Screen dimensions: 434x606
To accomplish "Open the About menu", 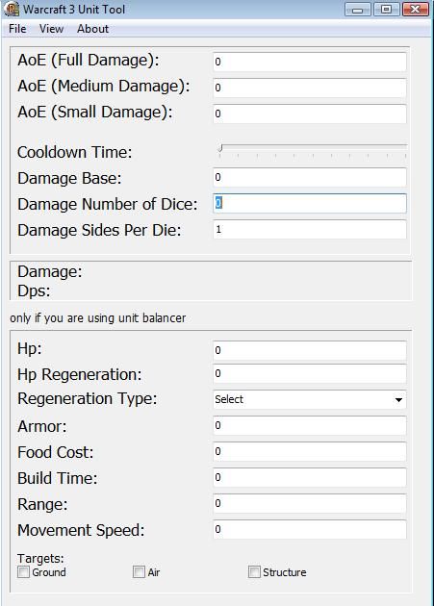I will coord(92,29).
